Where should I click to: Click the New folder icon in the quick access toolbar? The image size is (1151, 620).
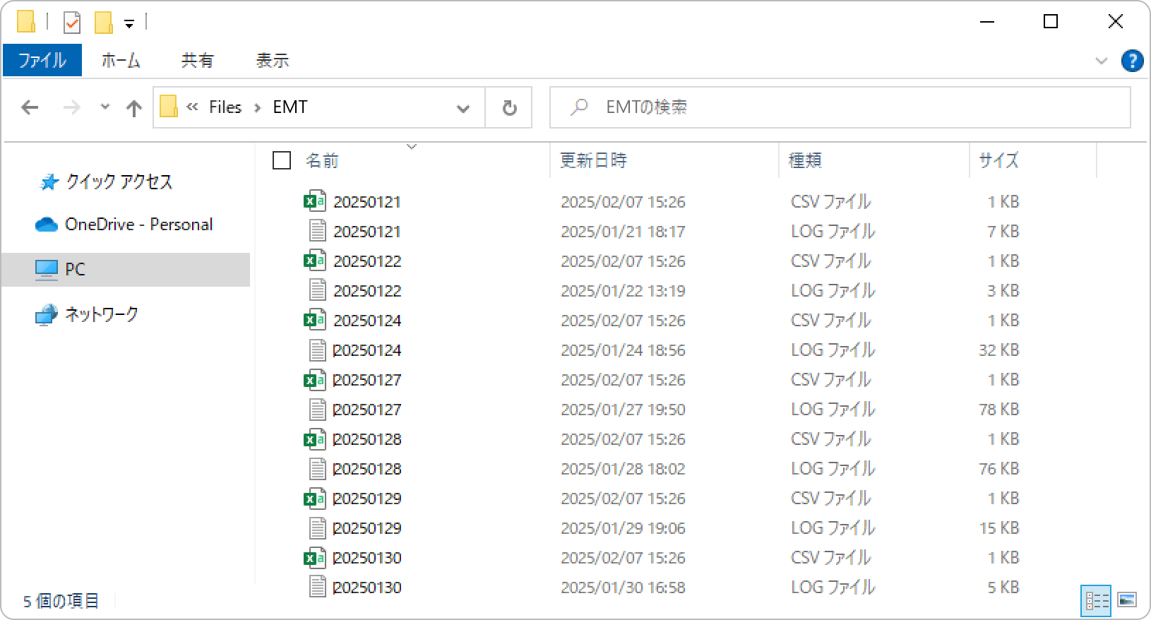(x=103, y=23)
